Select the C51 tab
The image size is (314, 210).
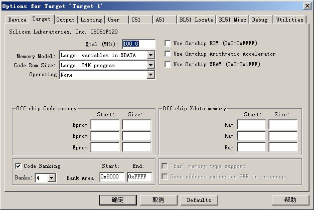136,20
